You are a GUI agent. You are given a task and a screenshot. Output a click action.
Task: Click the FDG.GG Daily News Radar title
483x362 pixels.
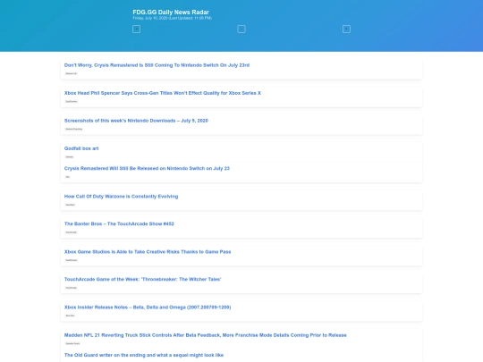click(171, 12)
